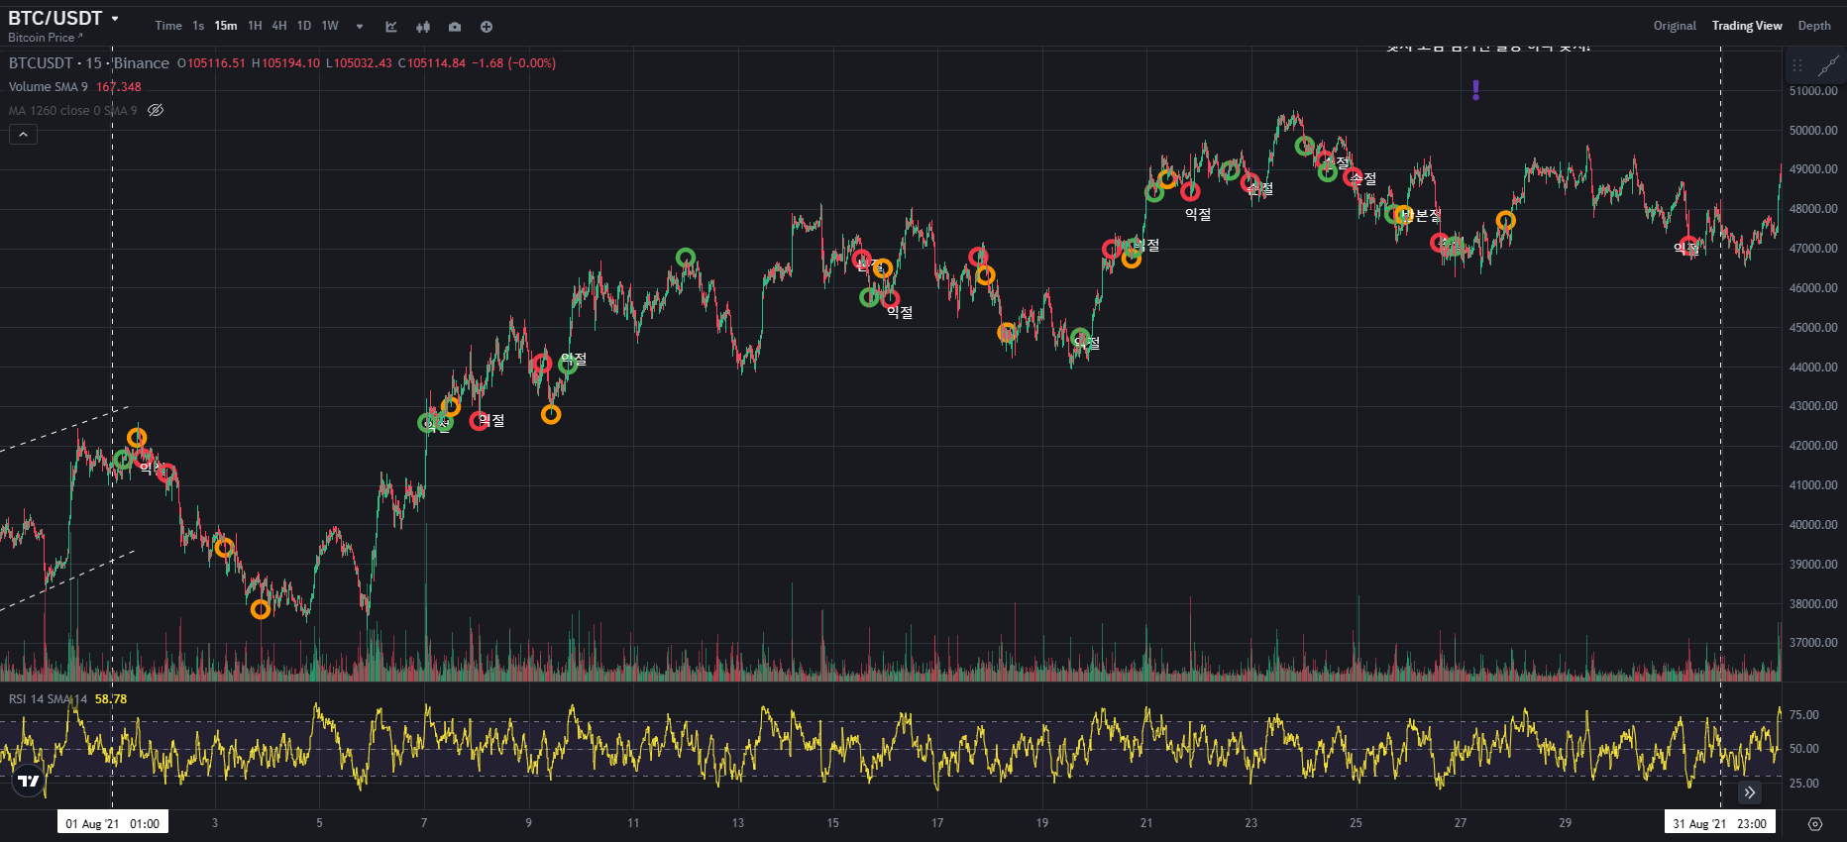The width and height of the screenshot is (1847, 842).
Task: Open the BTC/USDT pair dropdown arrow
Action: [115, 19]
